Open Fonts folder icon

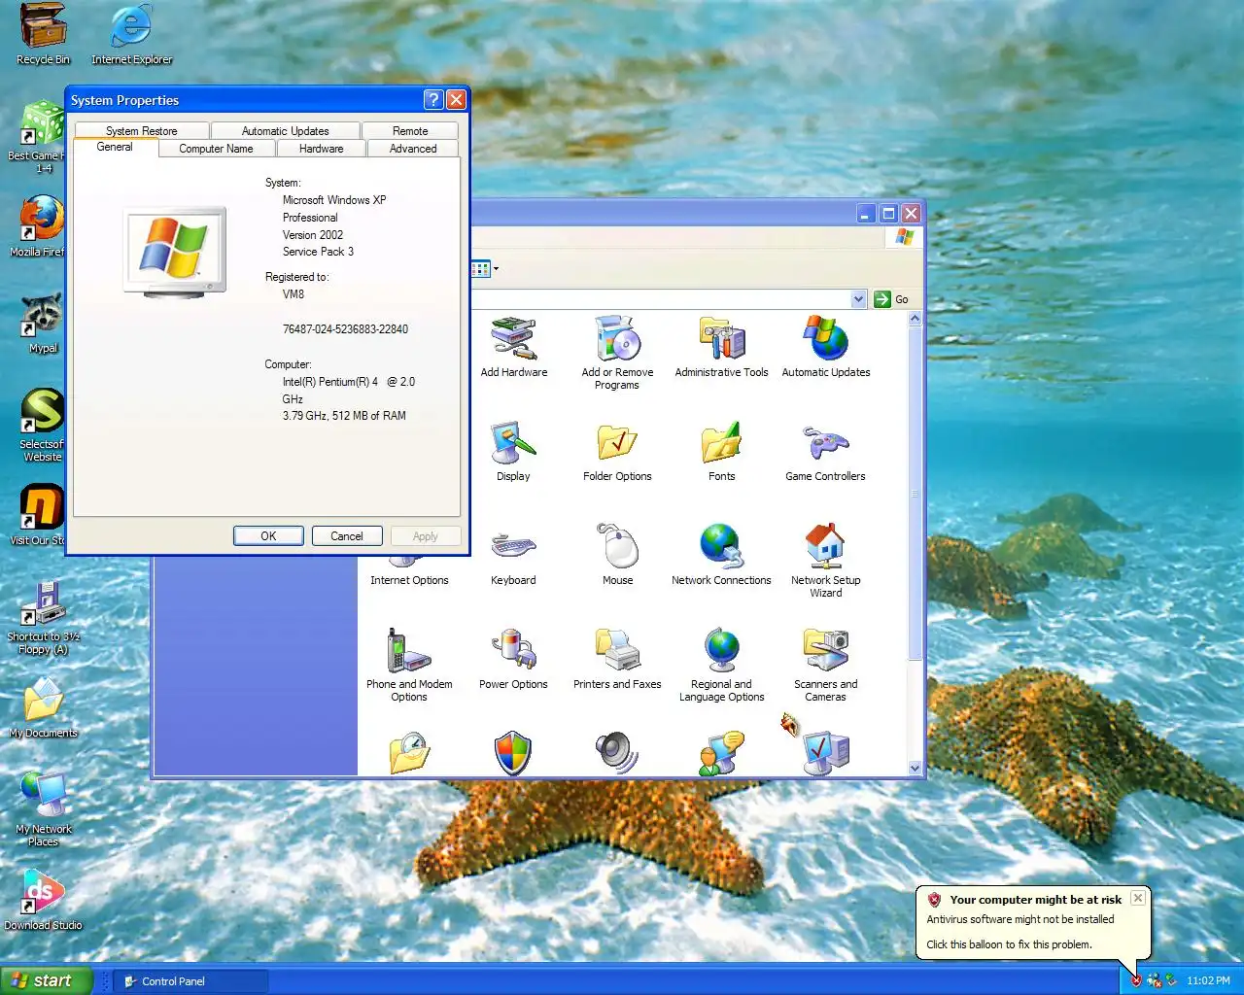[x=721, y=451]
